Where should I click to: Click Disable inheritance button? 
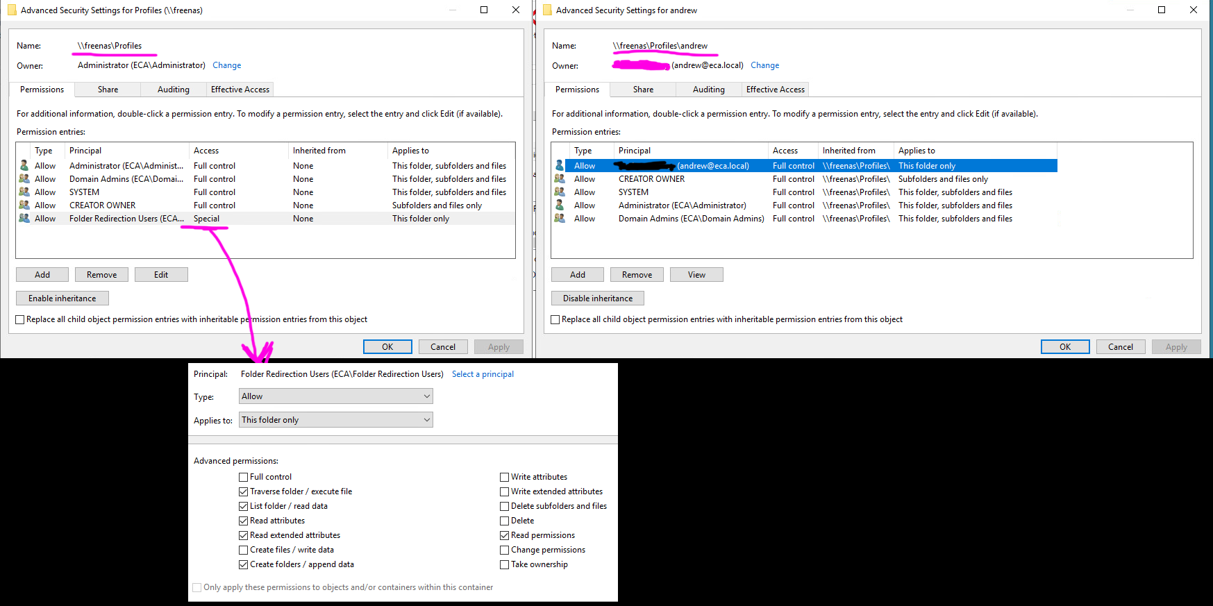pos(598,298)
